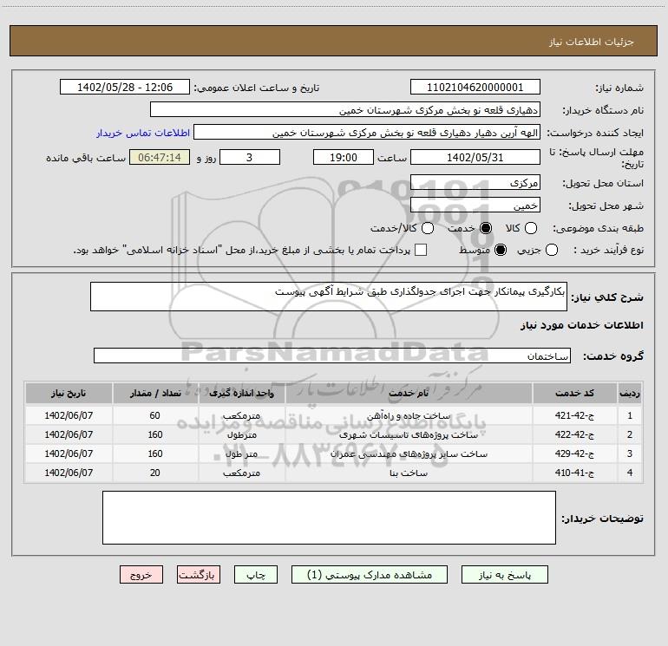Click the کد خدمت column header

(x=574, y=393)
